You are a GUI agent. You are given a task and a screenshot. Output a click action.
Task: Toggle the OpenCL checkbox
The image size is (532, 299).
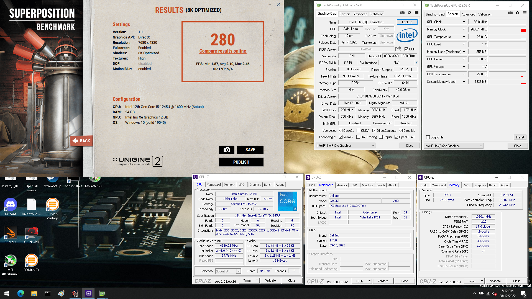point(341,131)
